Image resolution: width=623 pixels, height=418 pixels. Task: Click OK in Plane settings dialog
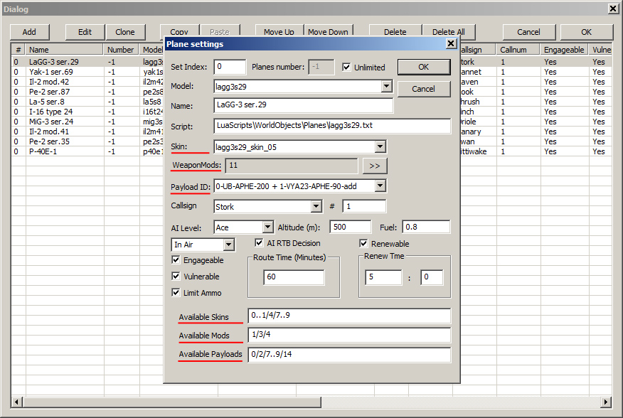424,67
